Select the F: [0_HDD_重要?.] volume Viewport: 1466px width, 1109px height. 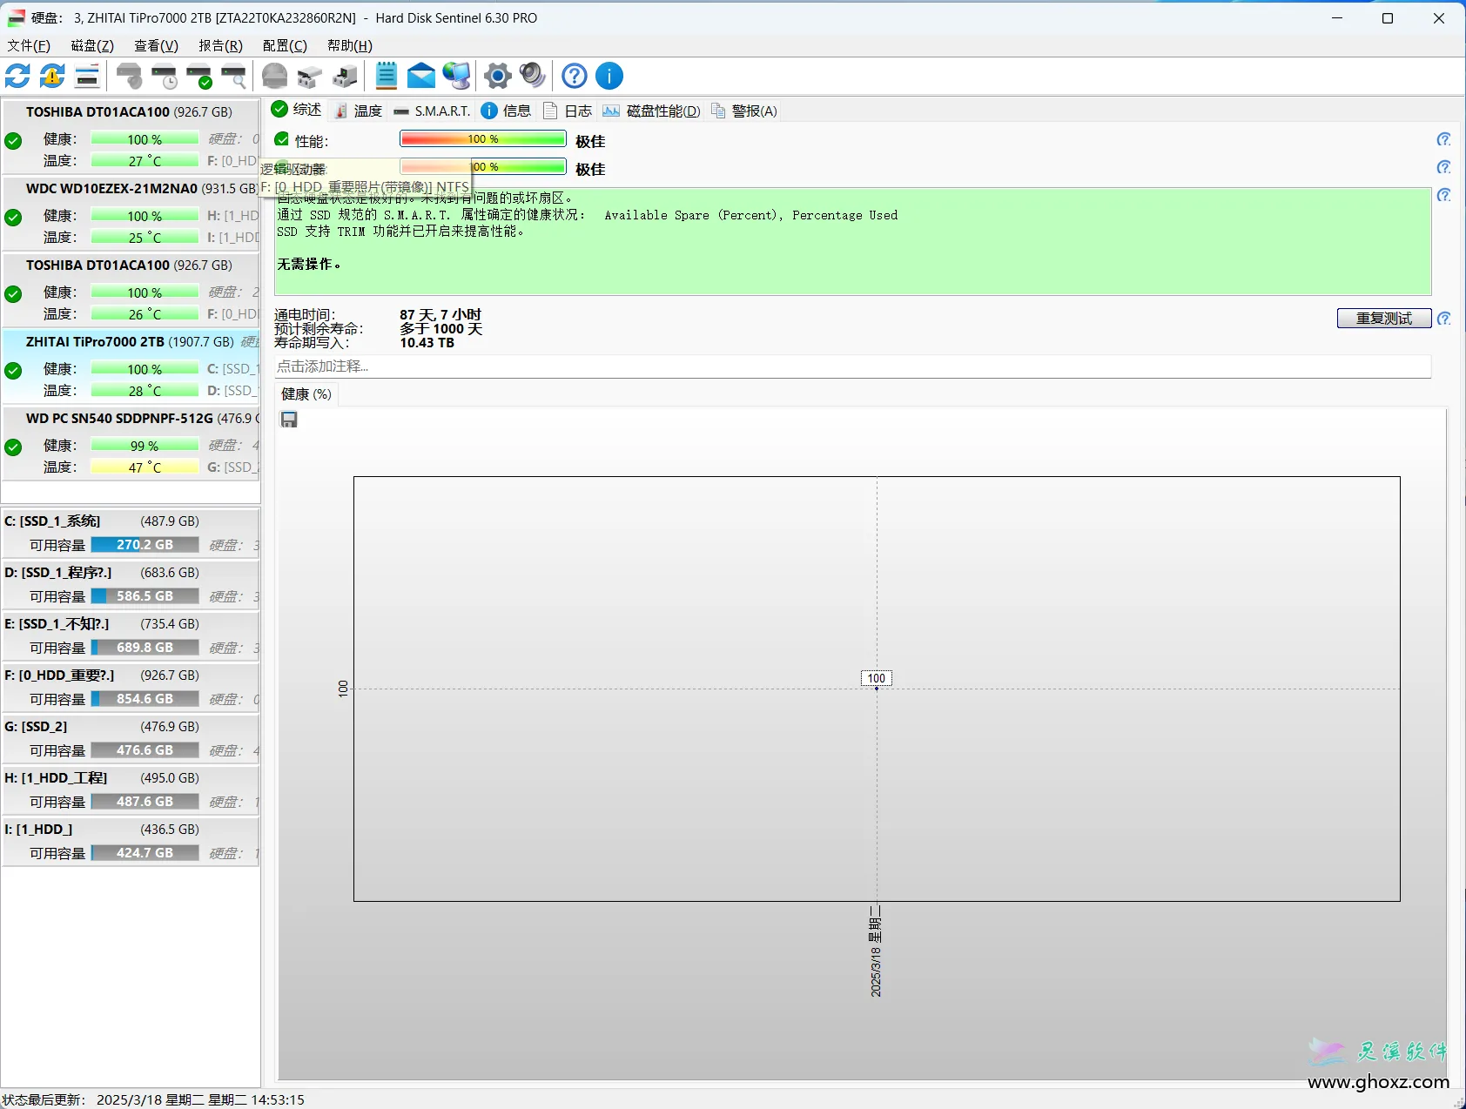click(131, 688)
